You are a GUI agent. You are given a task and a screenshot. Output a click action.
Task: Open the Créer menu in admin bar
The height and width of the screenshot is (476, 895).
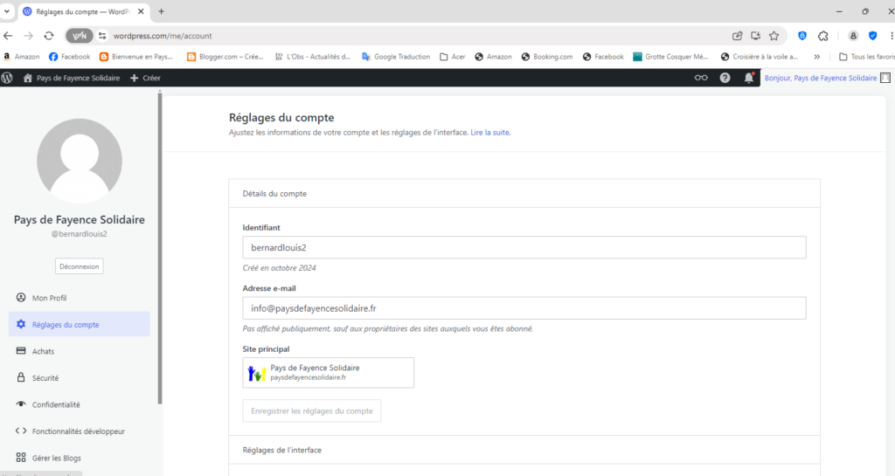(145, 78)
